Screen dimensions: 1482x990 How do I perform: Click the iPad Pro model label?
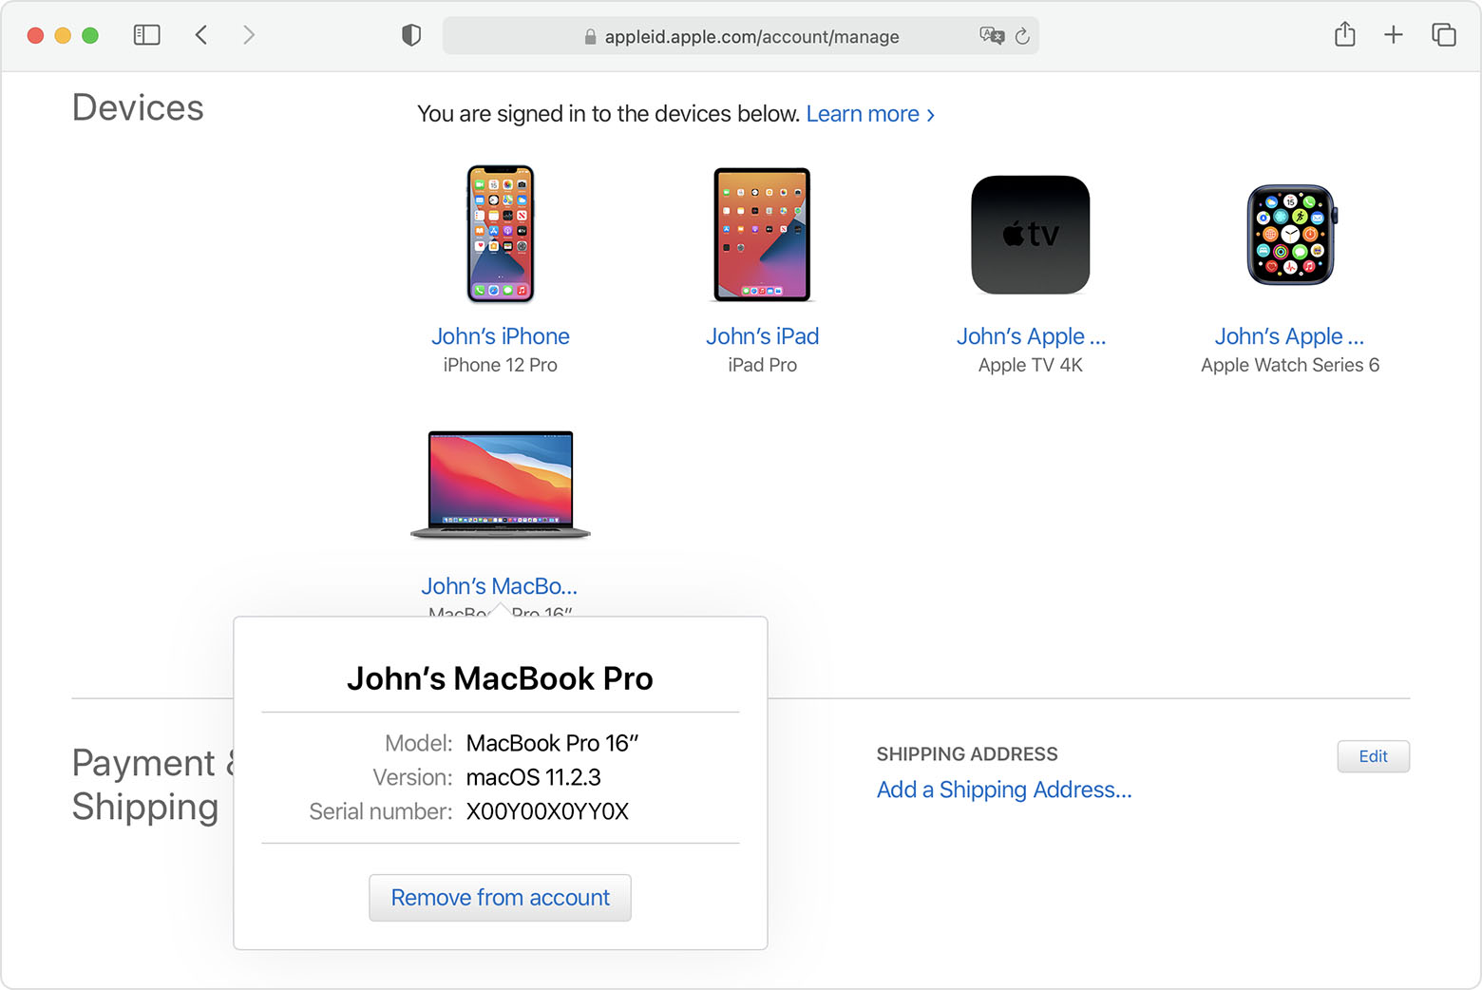tap(762, 365)
